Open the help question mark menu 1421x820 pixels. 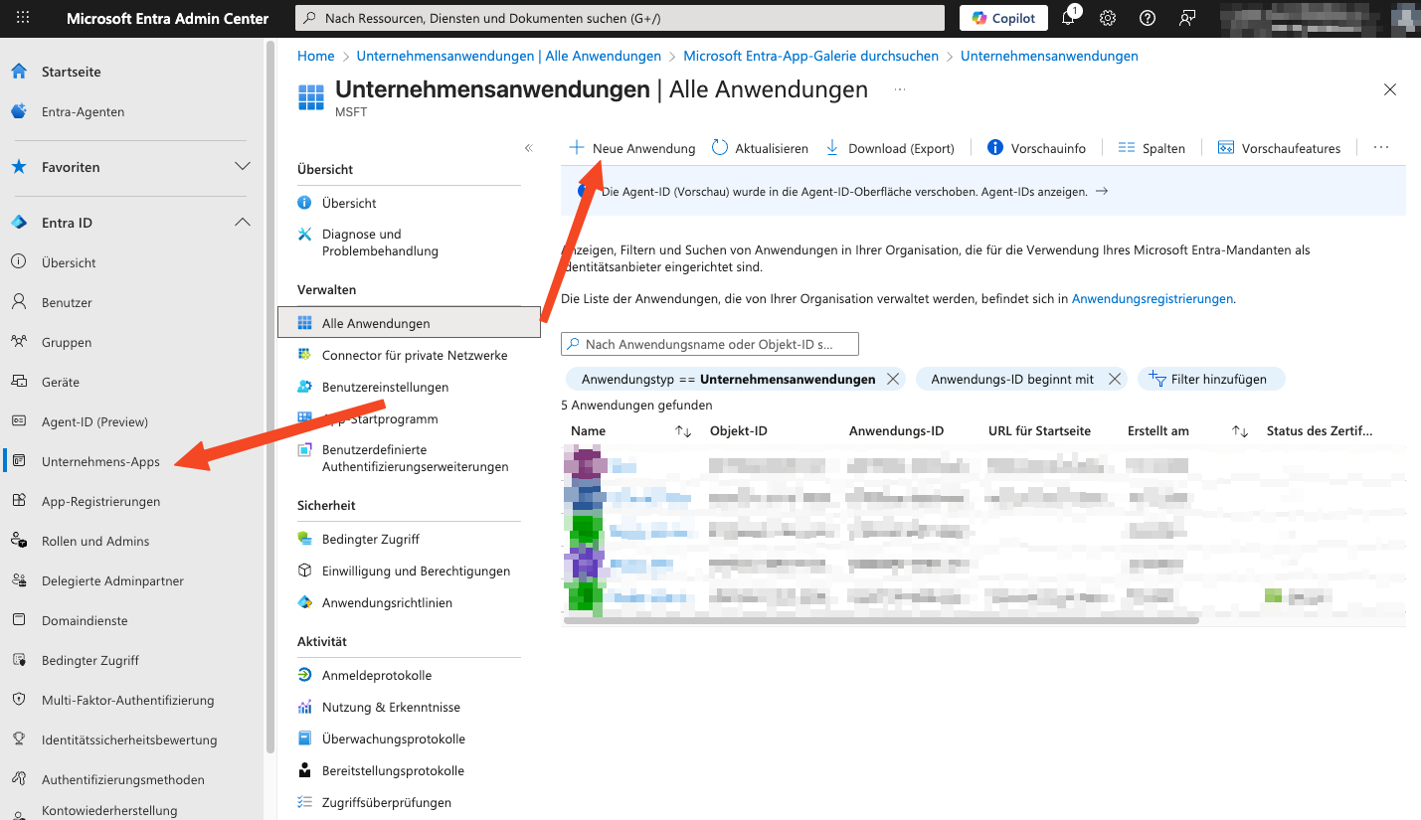coord(1147,18)
